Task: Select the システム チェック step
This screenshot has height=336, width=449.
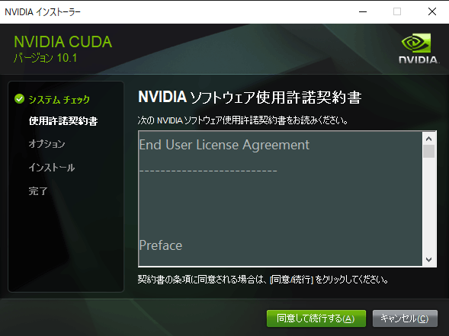Action: point(59,99)
